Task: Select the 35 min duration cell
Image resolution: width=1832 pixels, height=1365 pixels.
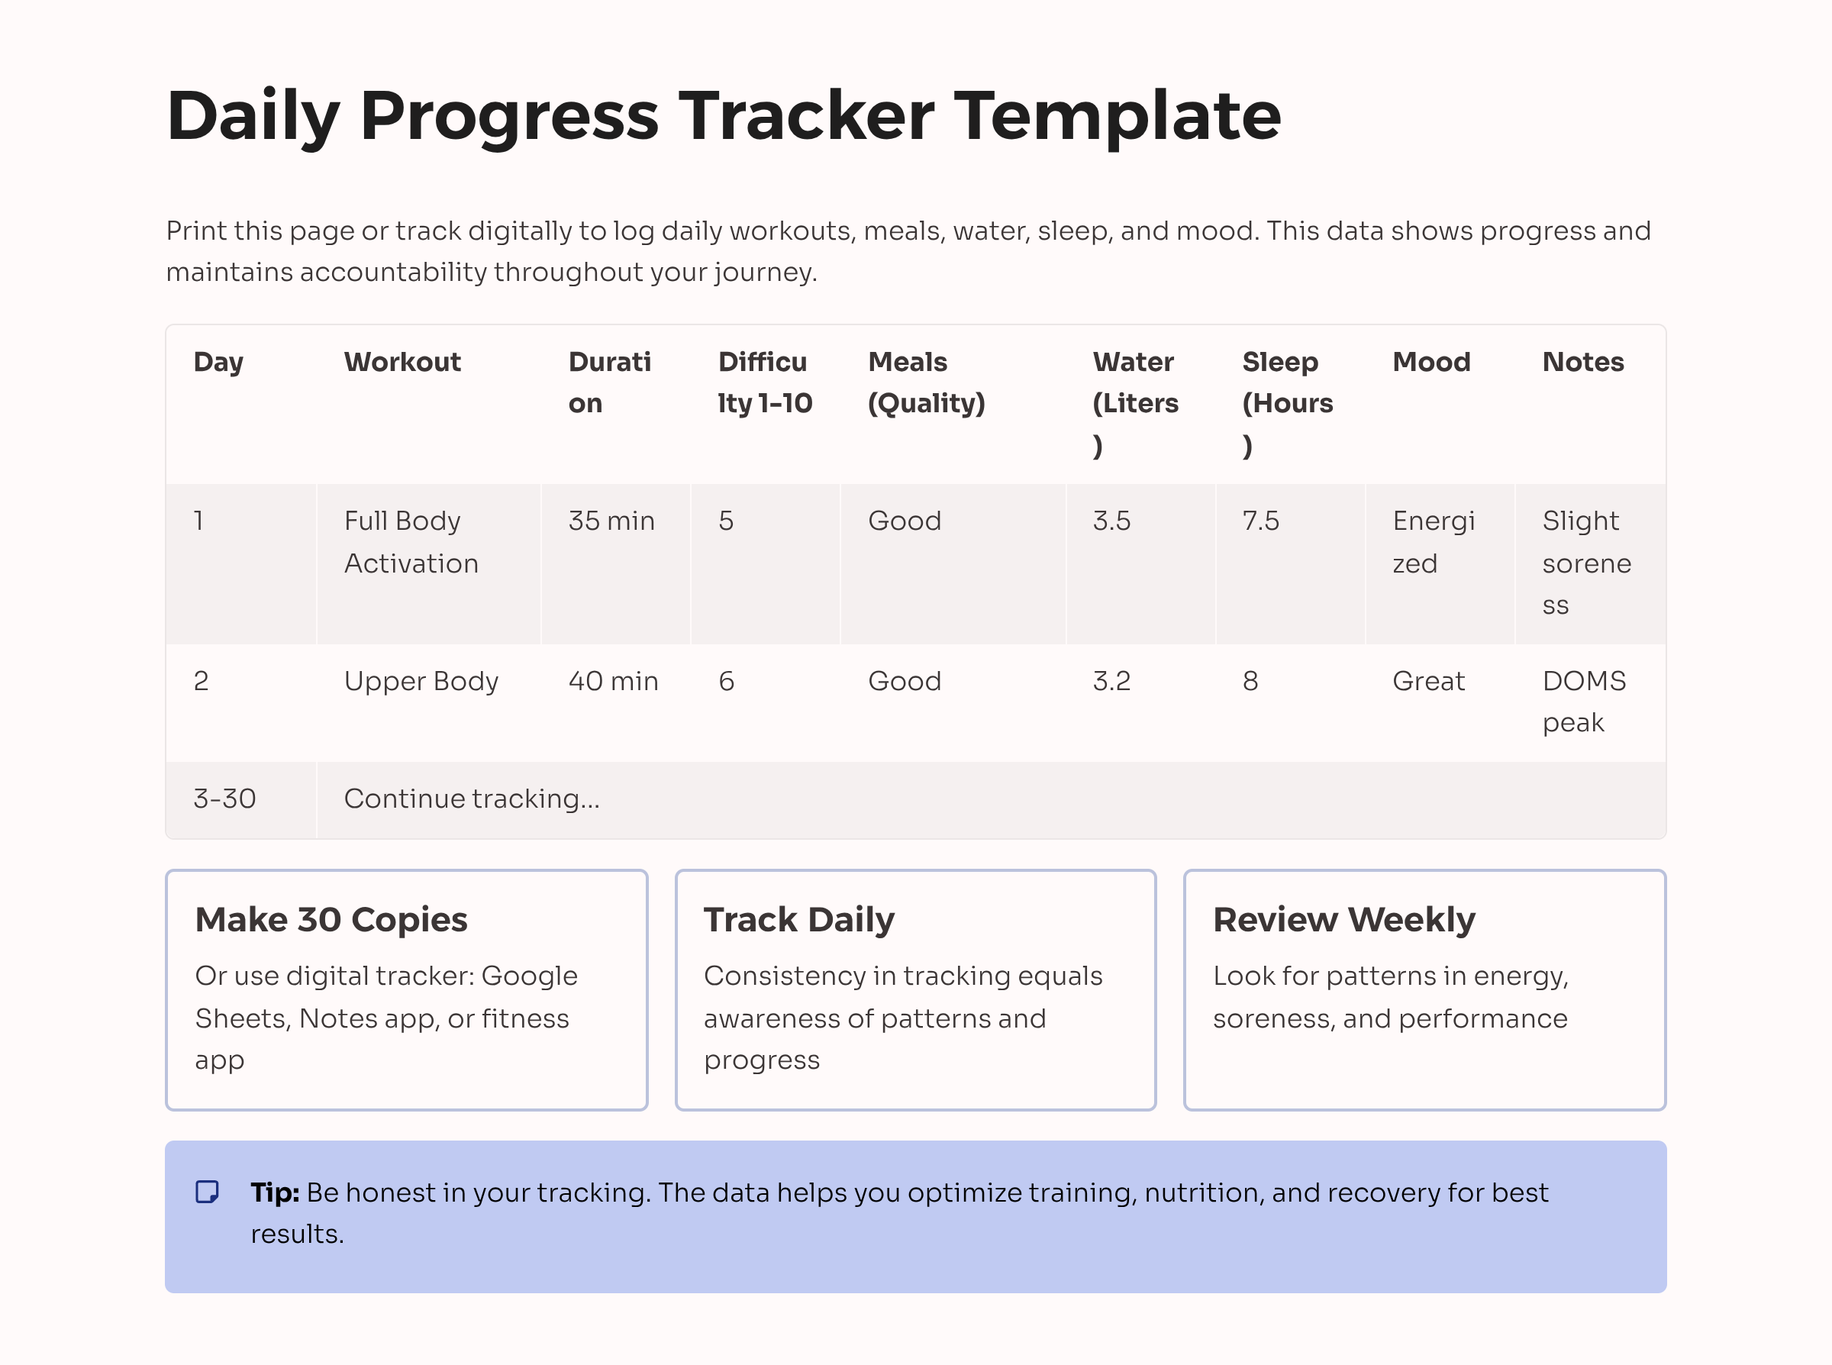Action: pyautogui.click(x=611, y=521)
